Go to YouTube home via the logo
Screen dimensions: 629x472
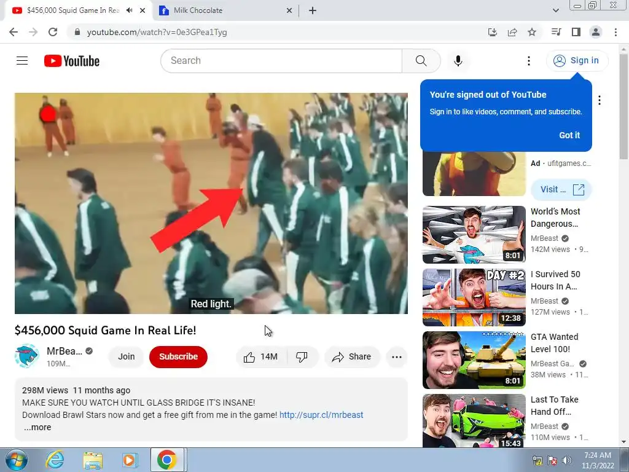pyautogui.click(x=72, y=61)
